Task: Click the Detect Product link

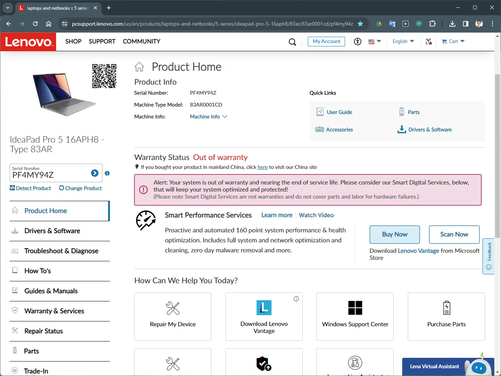Action: (x=30, y=188)
